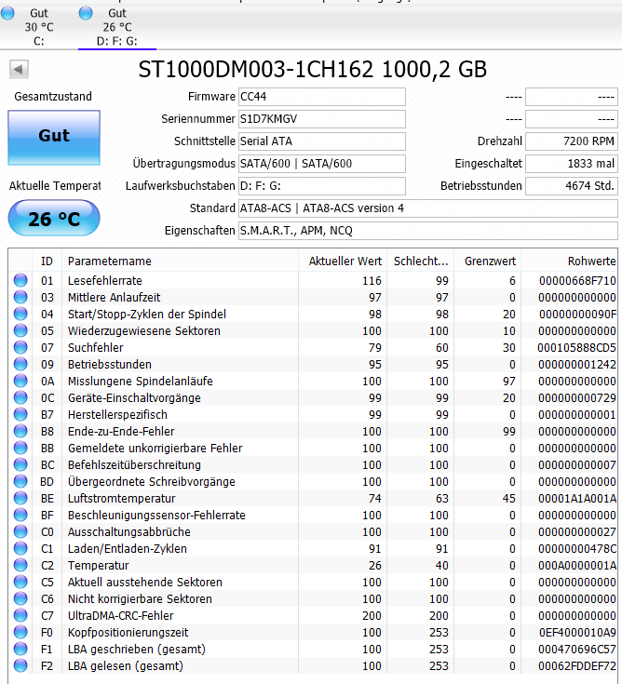This screenshot has width=622, height=684.
Task: Click status orb of Herstellerspezifisch row
Action: click(x=20, y=414)
